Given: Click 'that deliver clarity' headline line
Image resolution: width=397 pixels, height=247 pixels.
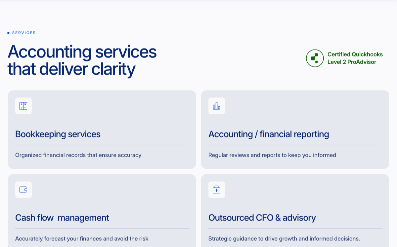Looking at the screenshot, I should 71,69.
